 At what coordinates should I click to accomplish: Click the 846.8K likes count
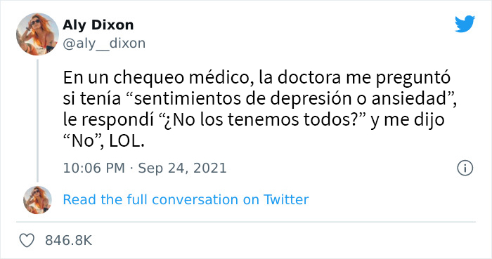point(68,241)
